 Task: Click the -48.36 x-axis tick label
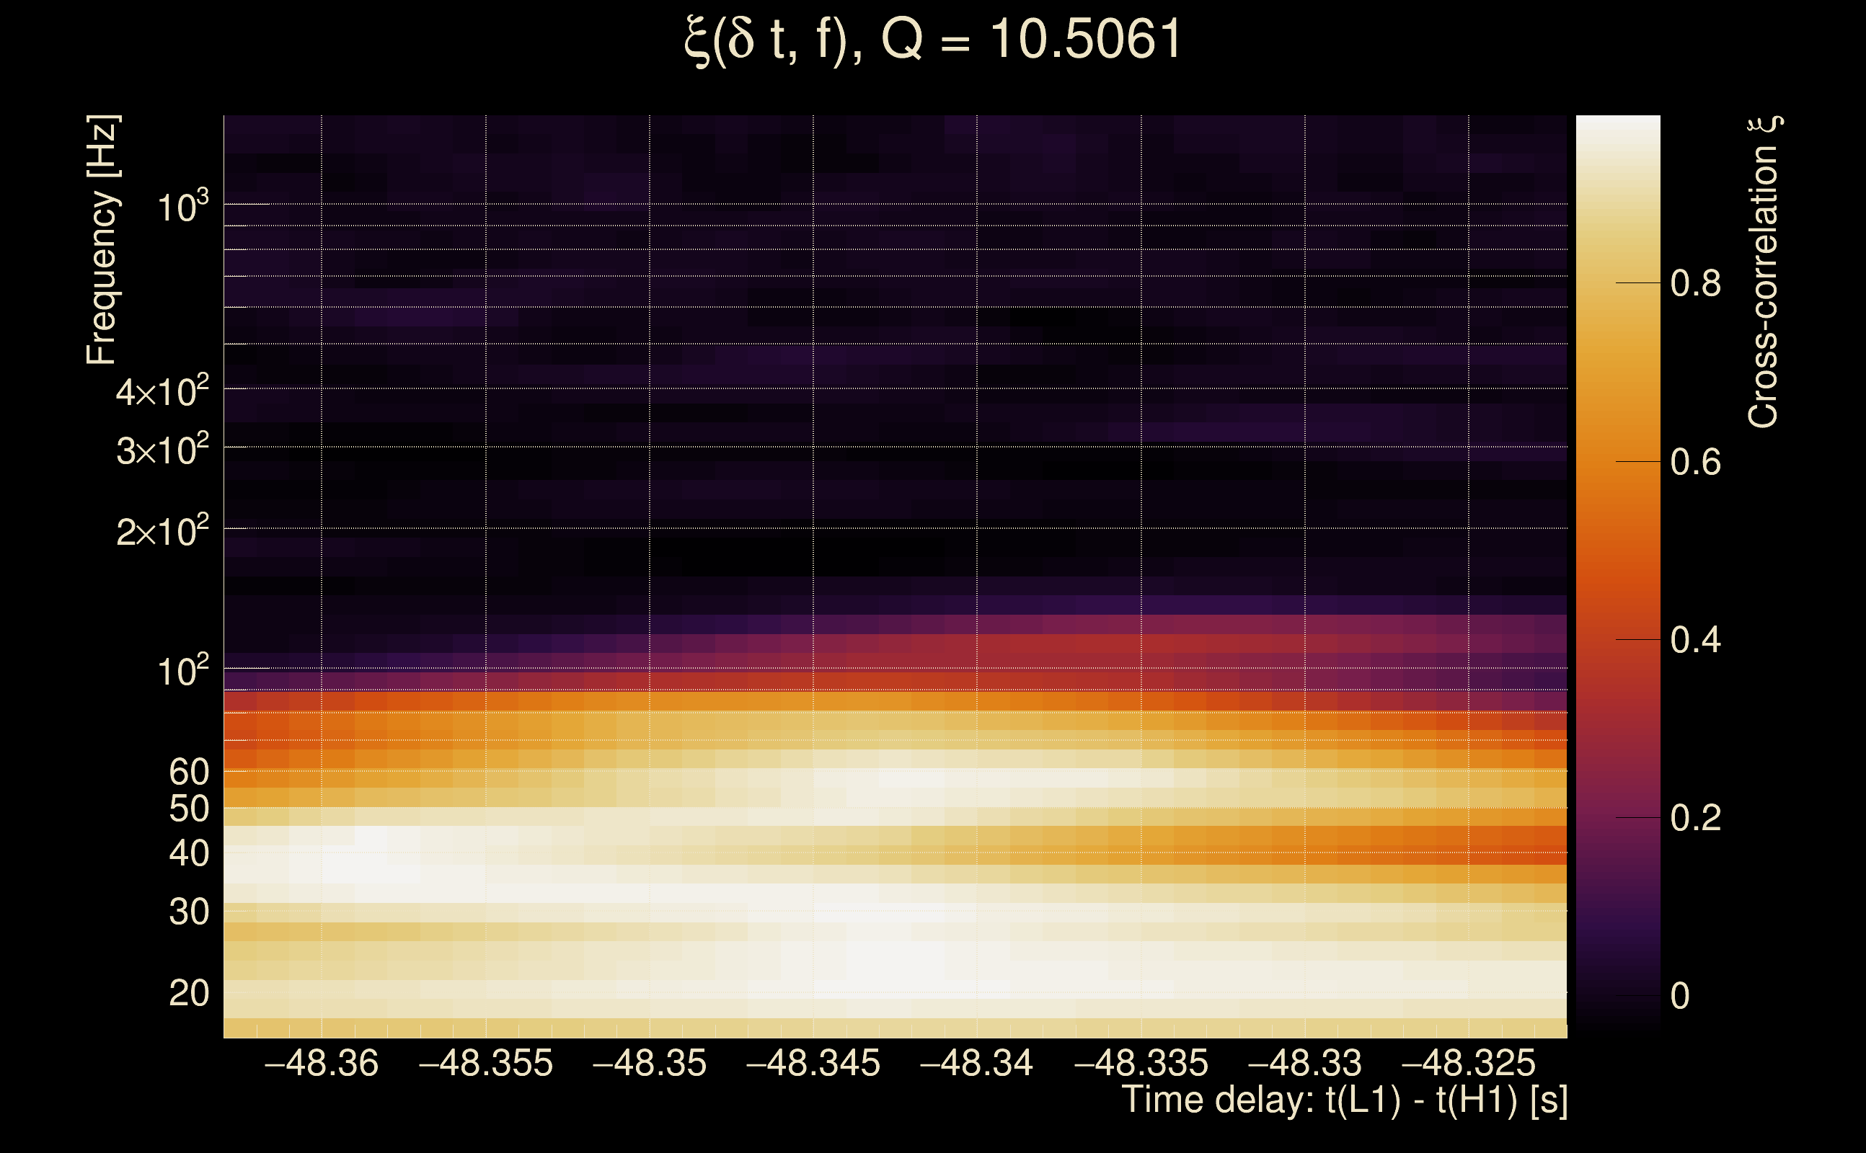[320, 1064]
